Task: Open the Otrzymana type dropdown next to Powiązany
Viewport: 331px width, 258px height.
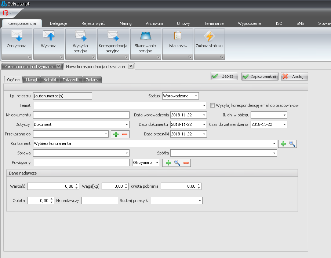Action: pos(157,163)
